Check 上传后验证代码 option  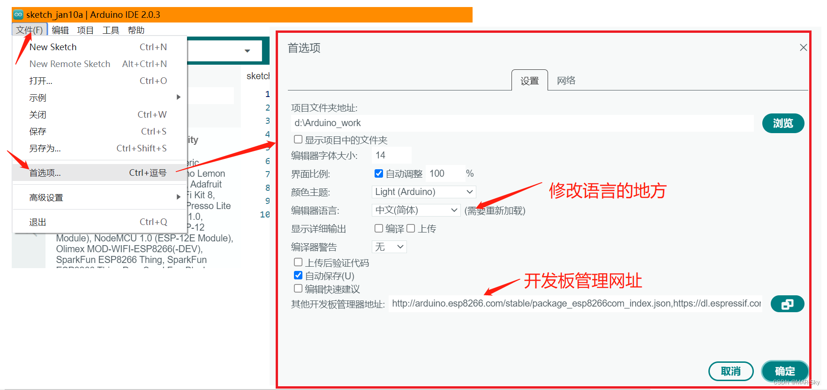tap(298, 262)
